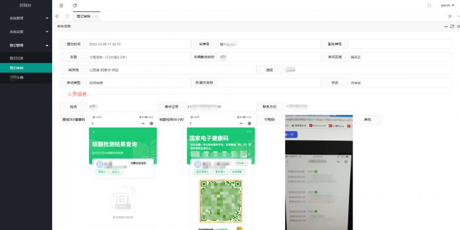Screen dimensions: 460x230
Task: Click the refresh icon in the top bar
Action: (x=75, y=5)
